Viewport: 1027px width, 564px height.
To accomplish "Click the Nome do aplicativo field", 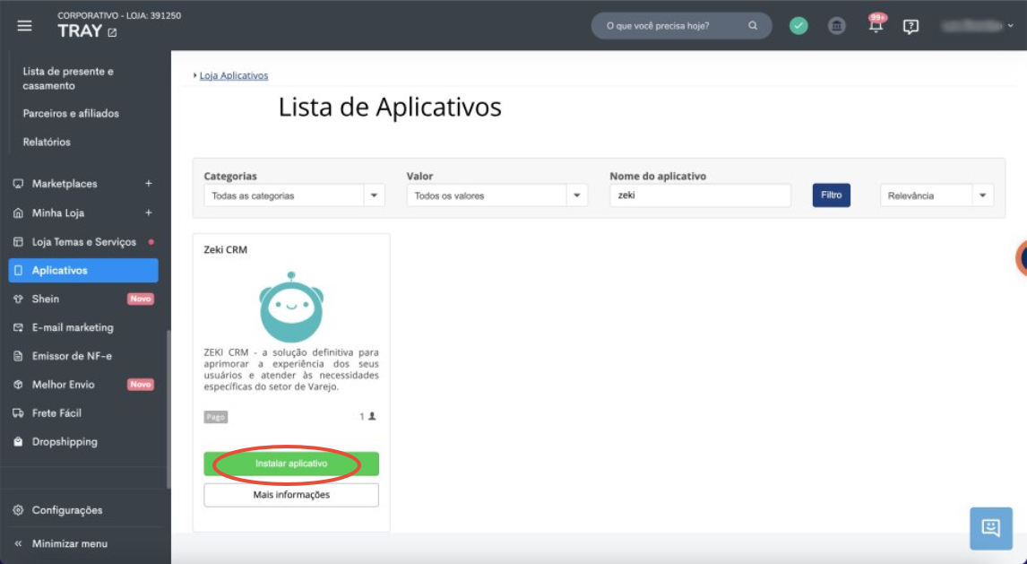I will (700, 195).
